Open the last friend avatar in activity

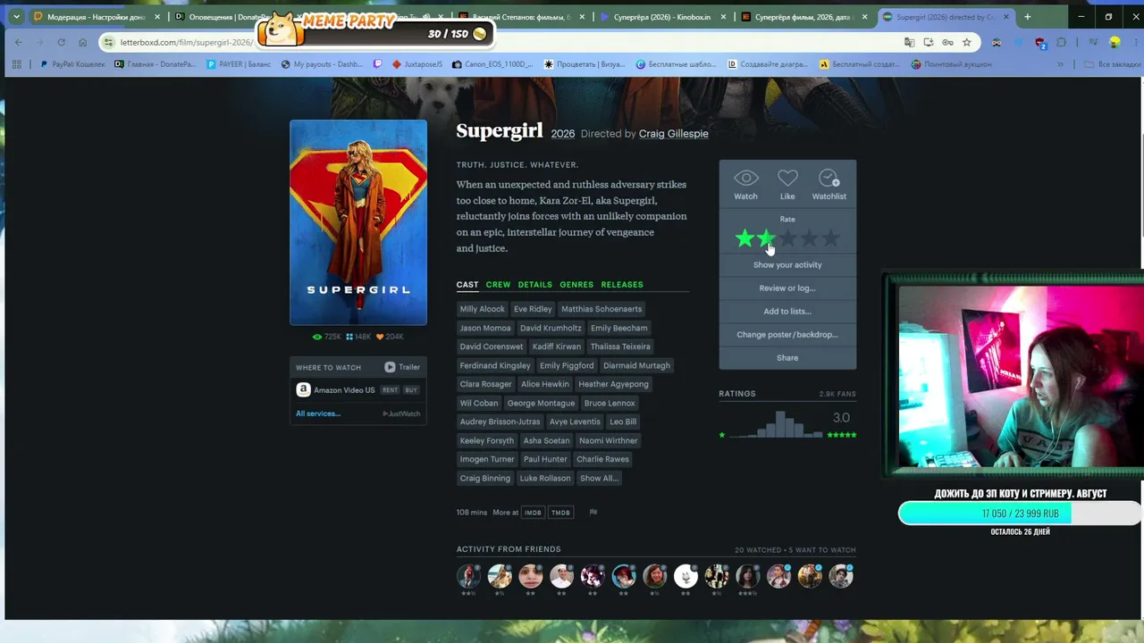tap(840, 577)
